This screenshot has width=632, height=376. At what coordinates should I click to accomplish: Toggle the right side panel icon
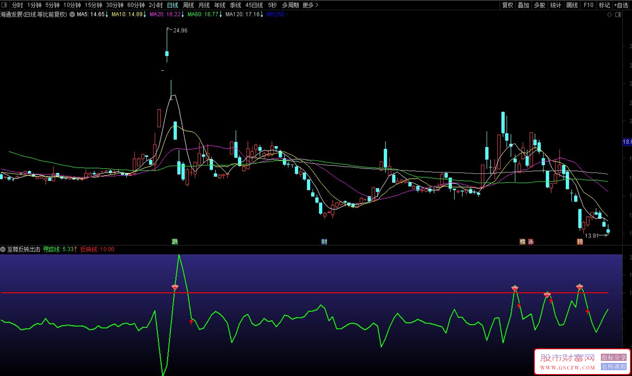click(x=618, y=15)
